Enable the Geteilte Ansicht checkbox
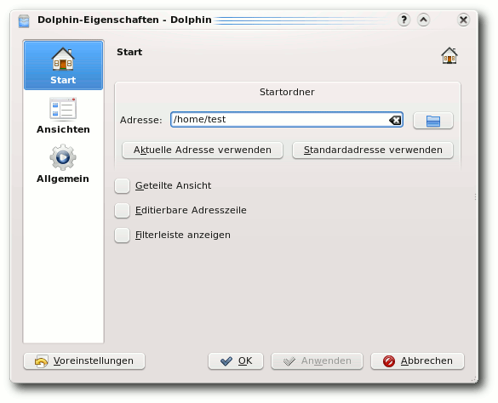498x403 pixels. tap(122, 185)
